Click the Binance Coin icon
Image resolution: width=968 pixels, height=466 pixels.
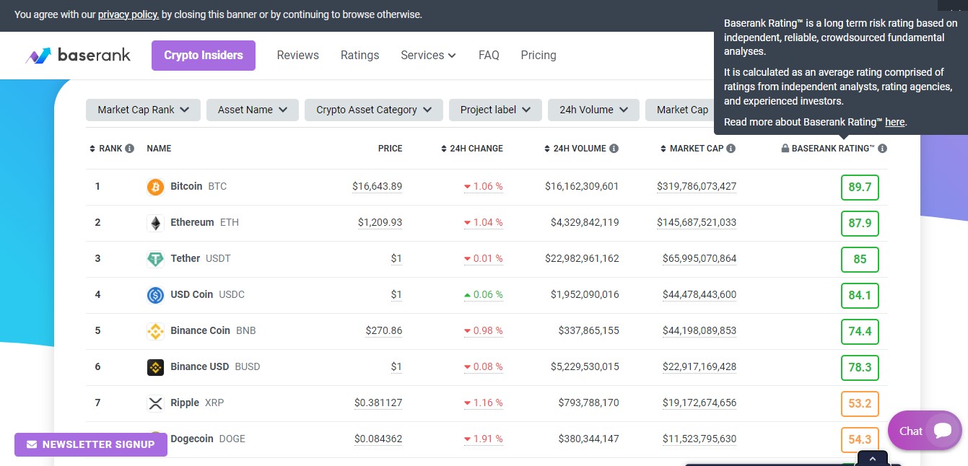click(x=155, y=331)
